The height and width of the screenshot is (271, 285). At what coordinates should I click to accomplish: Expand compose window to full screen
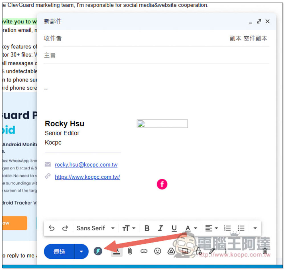point(259,21)
